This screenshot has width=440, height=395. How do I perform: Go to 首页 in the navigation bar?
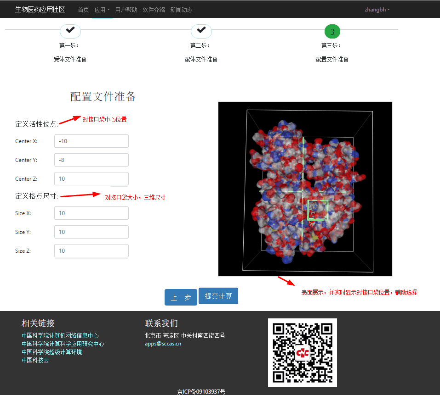click(x=83, y=10)
